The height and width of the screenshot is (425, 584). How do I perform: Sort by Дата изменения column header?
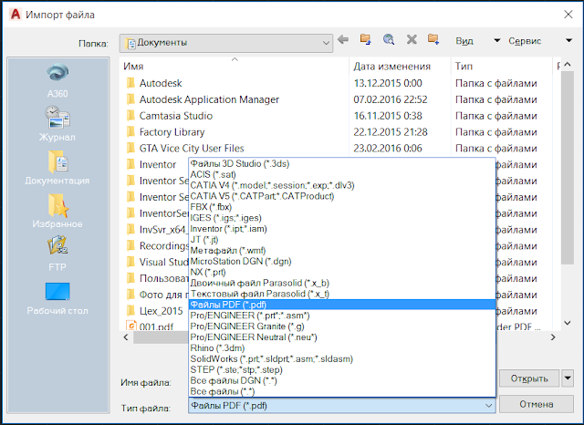tap(400, 67)
